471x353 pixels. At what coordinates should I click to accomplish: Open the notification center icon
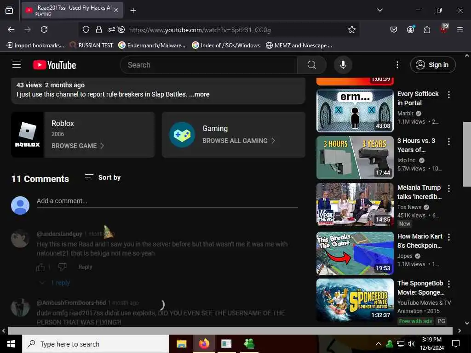coord(456,344)
